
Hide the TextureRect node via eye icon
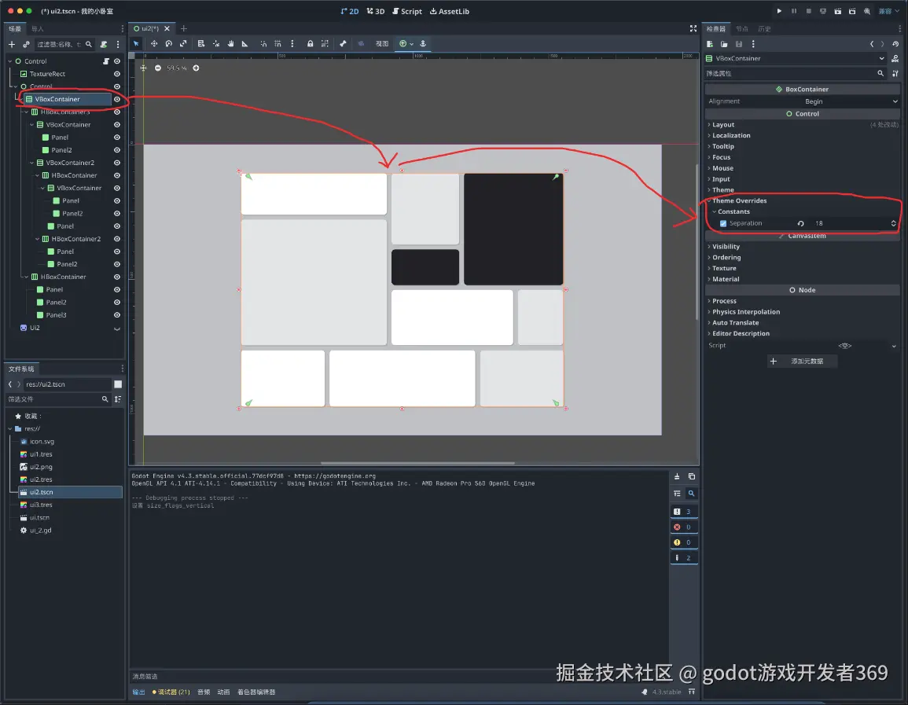tap(117, 74)
